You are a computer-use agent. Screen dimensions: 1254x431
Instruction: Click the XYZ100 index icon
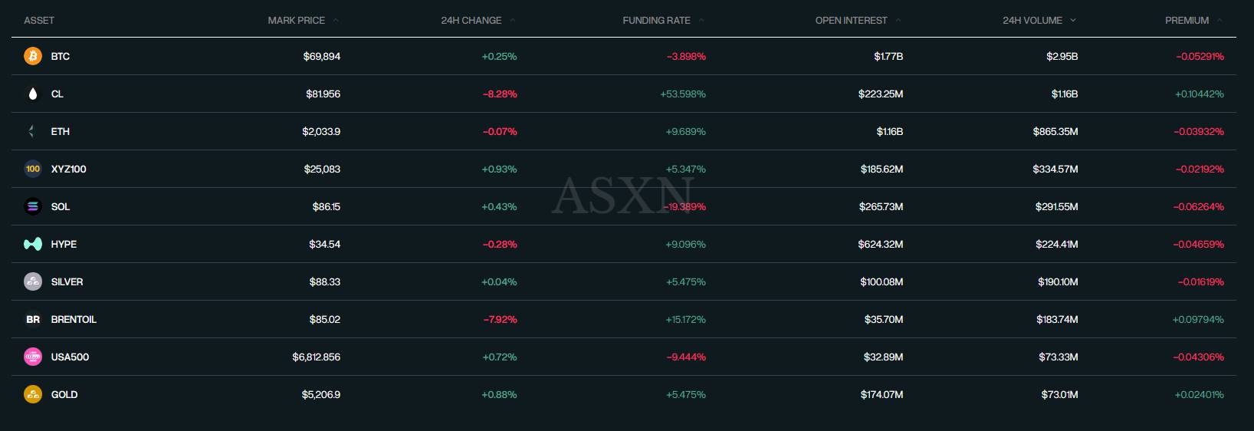[x=32, y=169]
